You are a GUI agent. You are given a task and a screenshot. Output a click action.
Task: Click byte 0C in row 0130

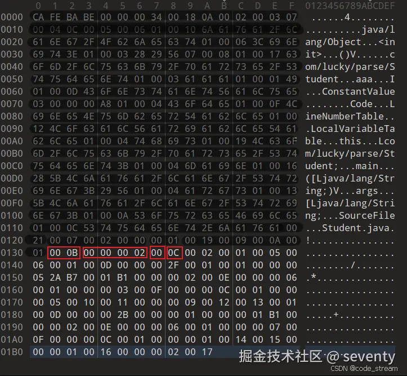pos(173,253)
